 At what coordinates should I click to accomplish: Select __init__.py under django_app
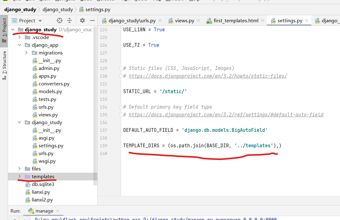pyautogui.click(x=50, y=61)
